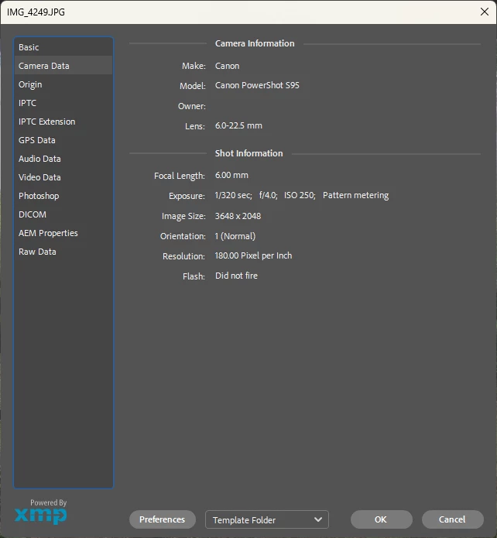Click the shutter speed '1/320 sec;'

click(233, 195)
